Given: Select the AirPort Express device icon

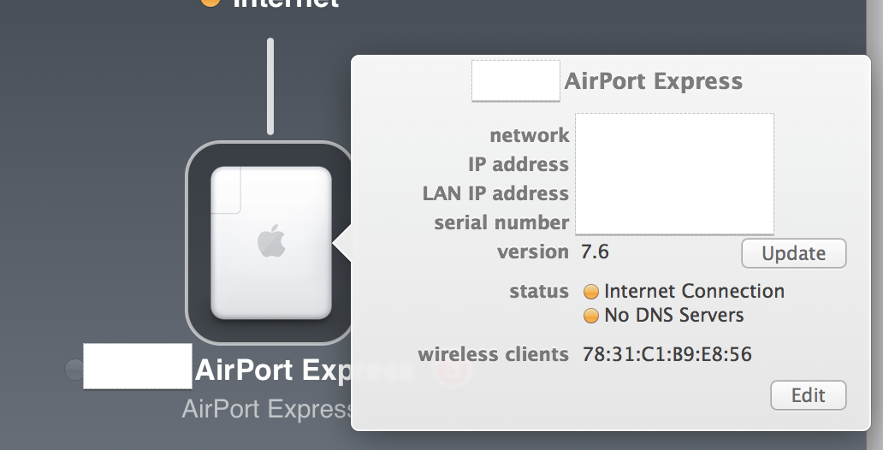Looking at the screenshot, I should click(271, 243).
